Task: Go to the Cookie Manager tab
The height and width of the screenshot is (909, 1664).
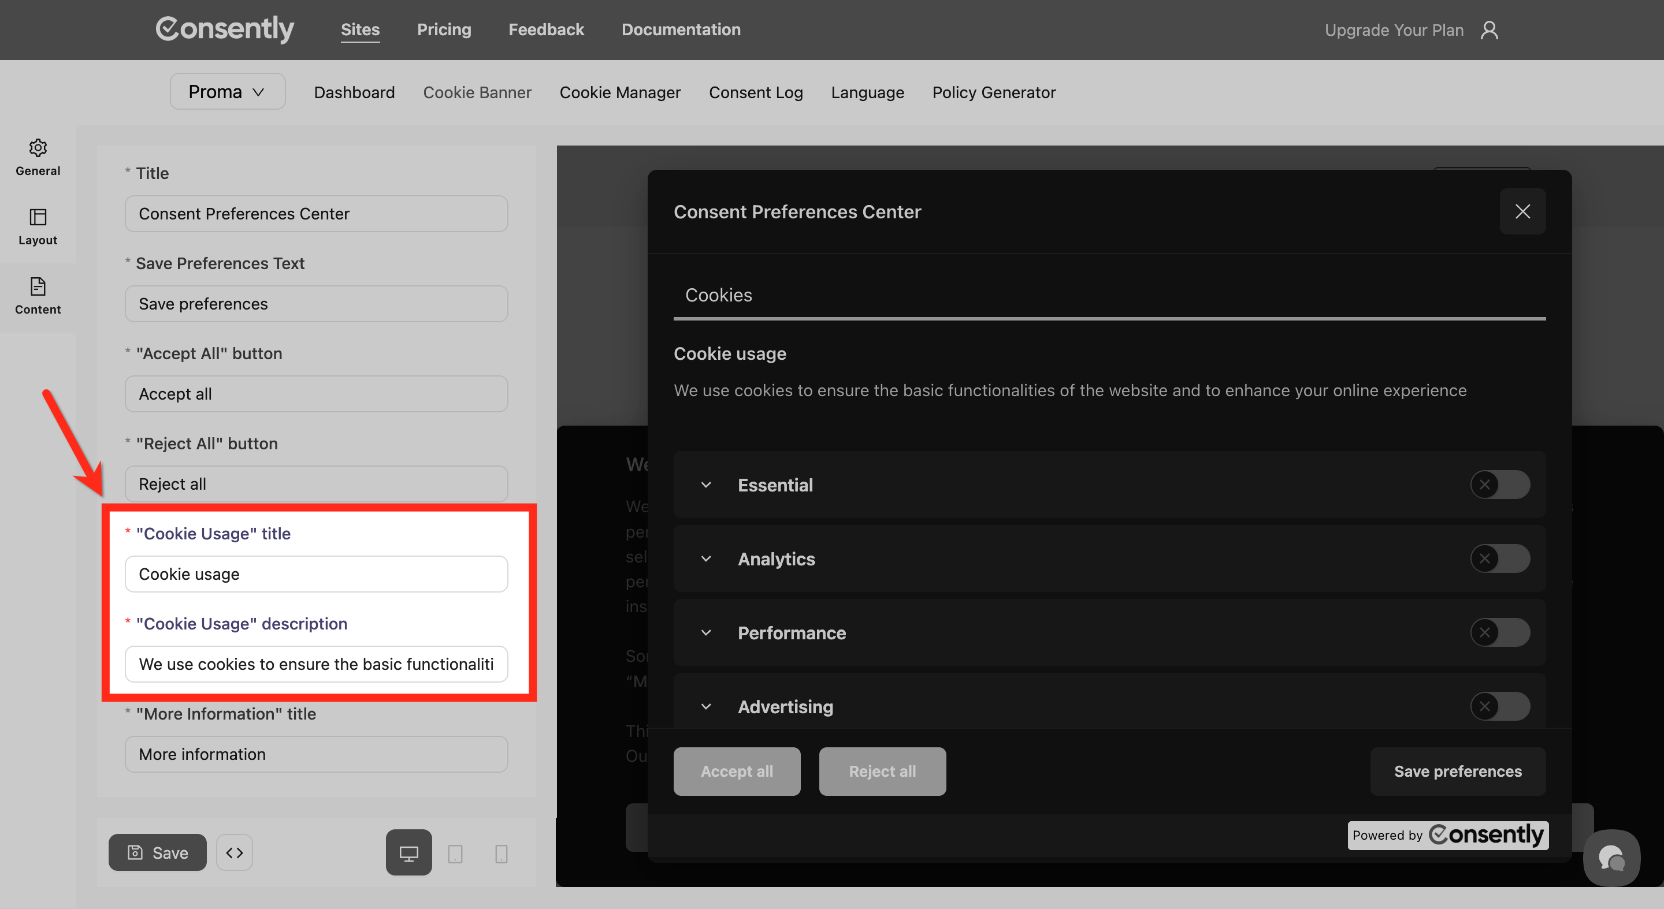Action: pos(619,92)
